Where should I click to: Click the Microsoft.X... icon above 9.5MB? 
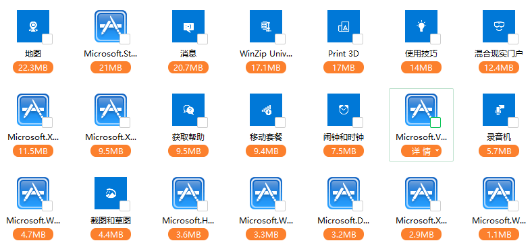pos(111,110)
